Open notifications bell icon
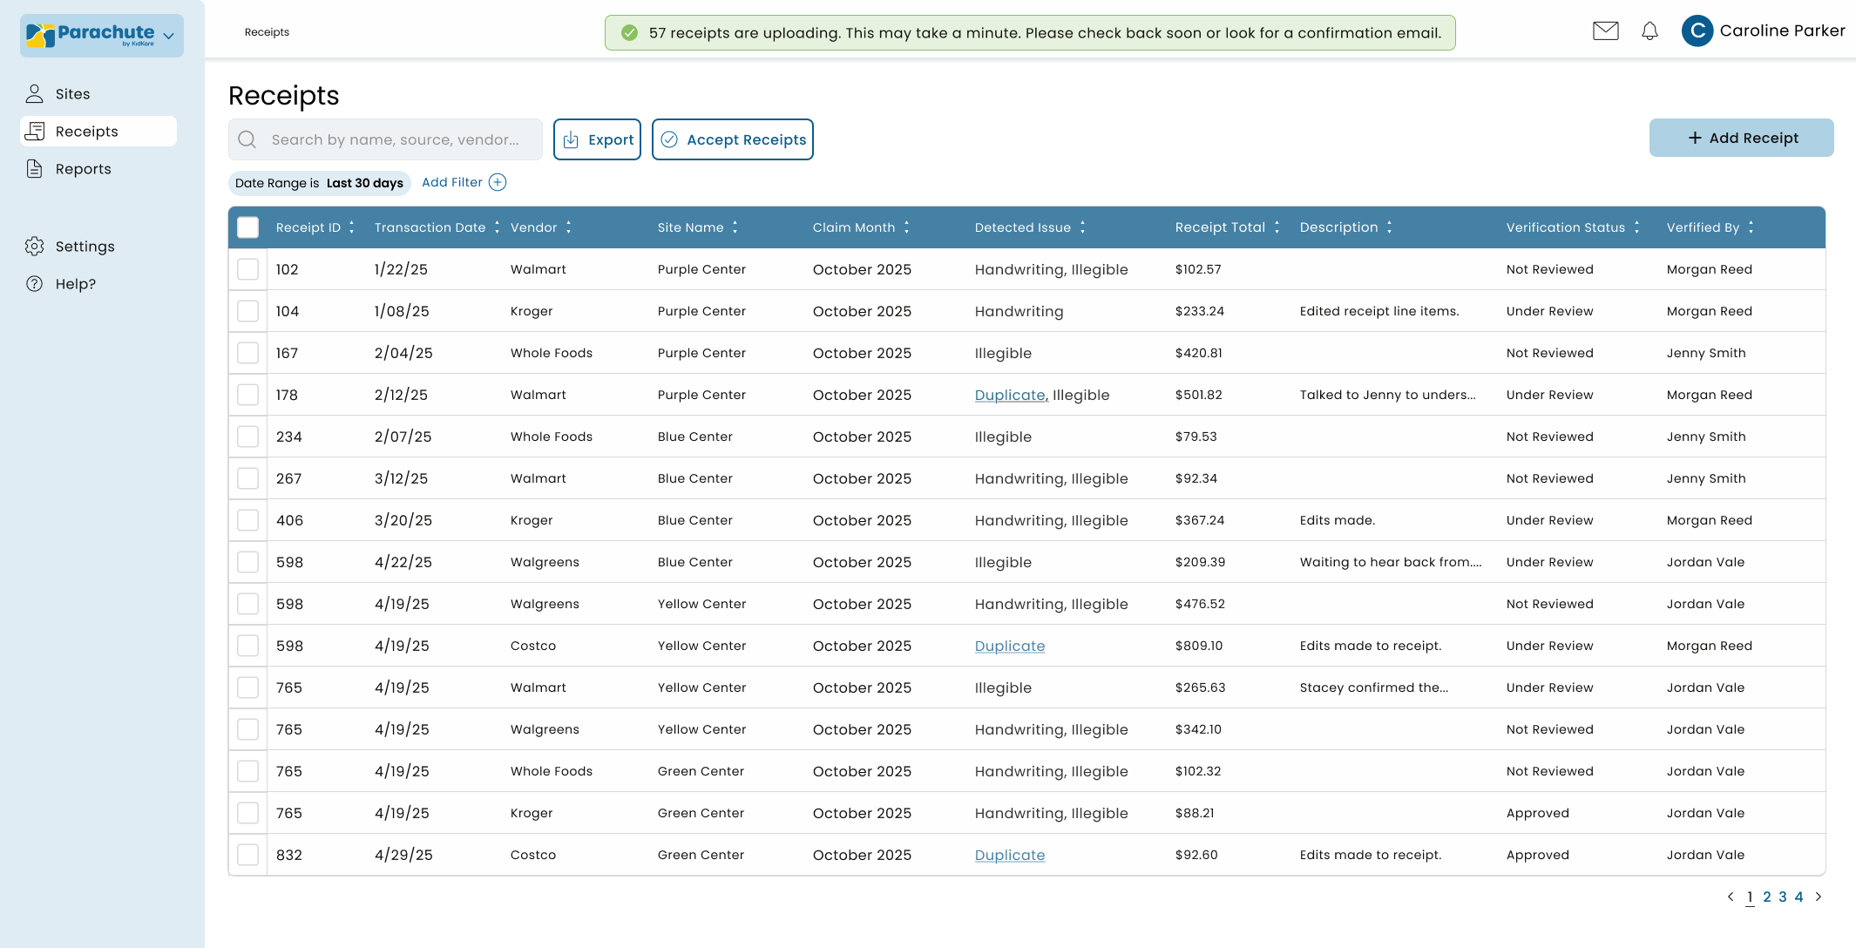 (1649, 31)
